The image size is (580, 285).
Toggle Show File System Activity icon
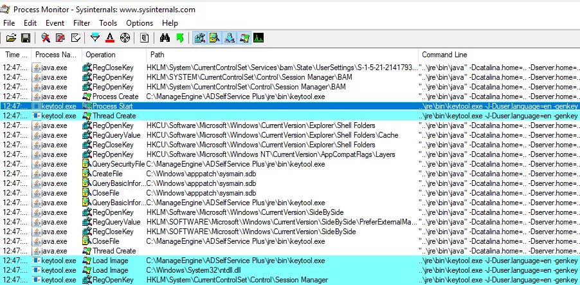coord(215,38)
